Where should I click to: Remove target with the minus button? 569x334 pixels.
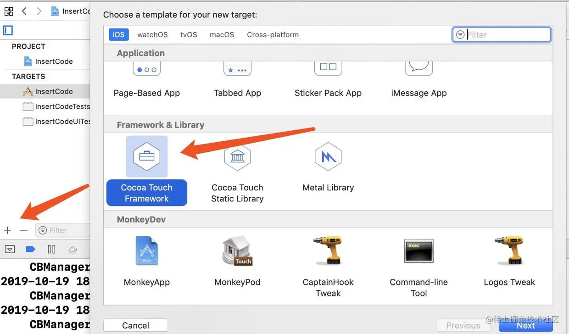24,230
